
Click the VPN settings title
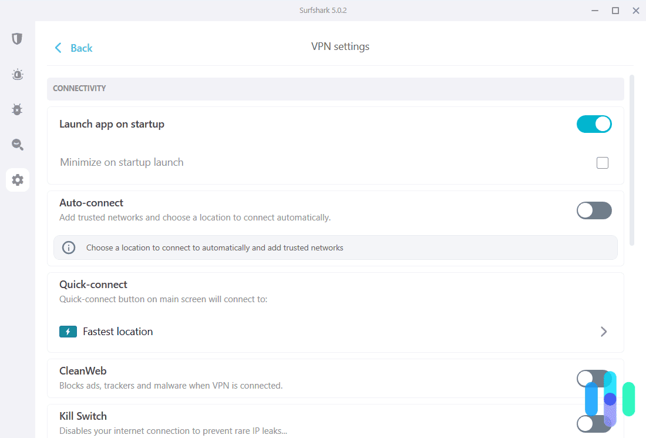[340, 46]
